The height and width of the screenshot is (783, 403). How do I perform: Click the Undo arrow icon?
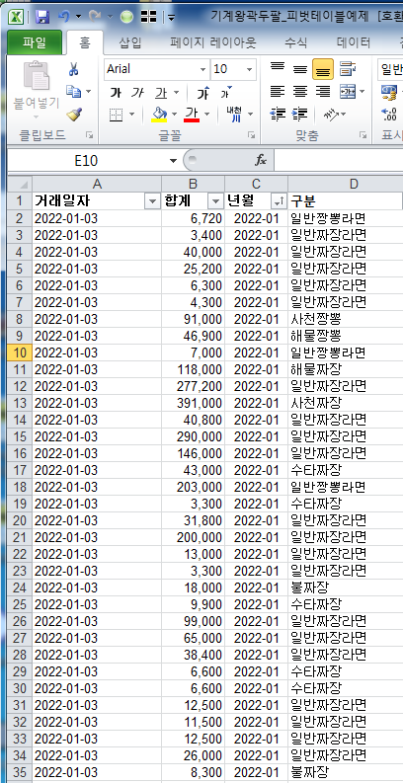(x=64, y=17)
